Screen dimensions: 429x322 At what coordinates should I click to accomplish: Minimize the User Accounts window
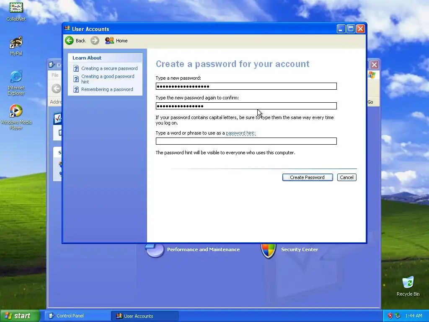coord(341,29)
